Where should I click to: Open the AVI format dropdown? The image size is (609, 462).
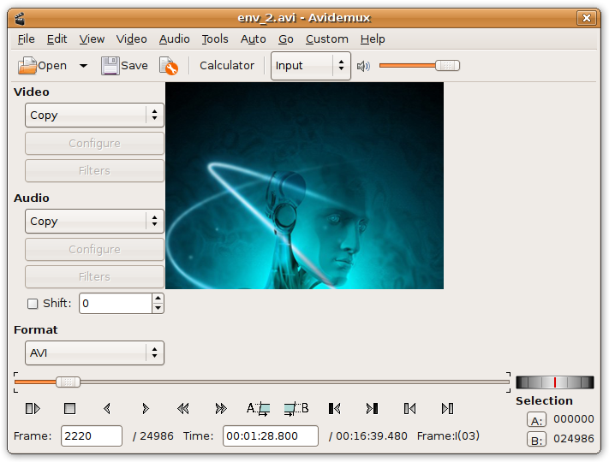click(94, 353)
